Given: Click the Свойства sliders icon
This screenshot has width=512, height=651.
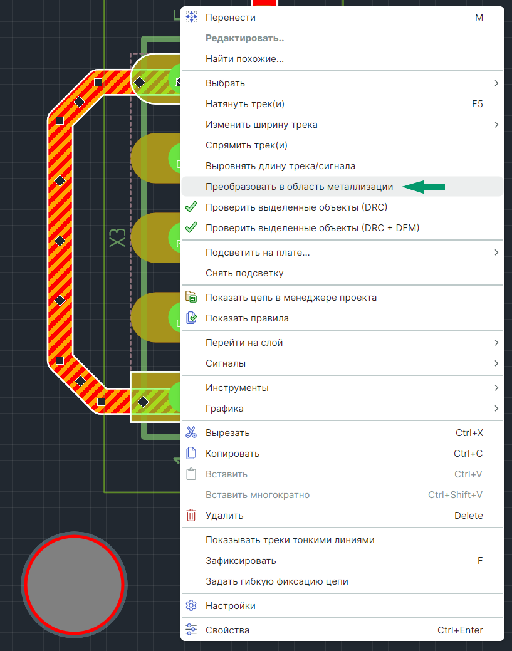Looking at the screenshot, I should pos(191,630).
